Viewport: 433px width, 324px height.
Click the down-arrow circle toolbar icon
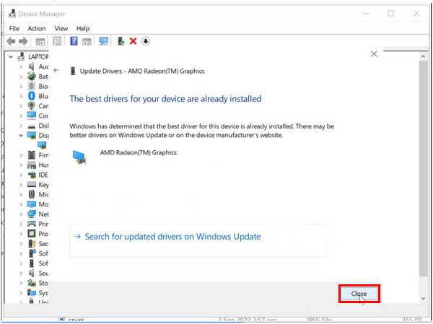[145, 41]
